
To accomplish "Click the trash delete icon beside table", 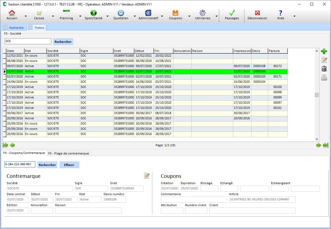I will pos(324,69).
